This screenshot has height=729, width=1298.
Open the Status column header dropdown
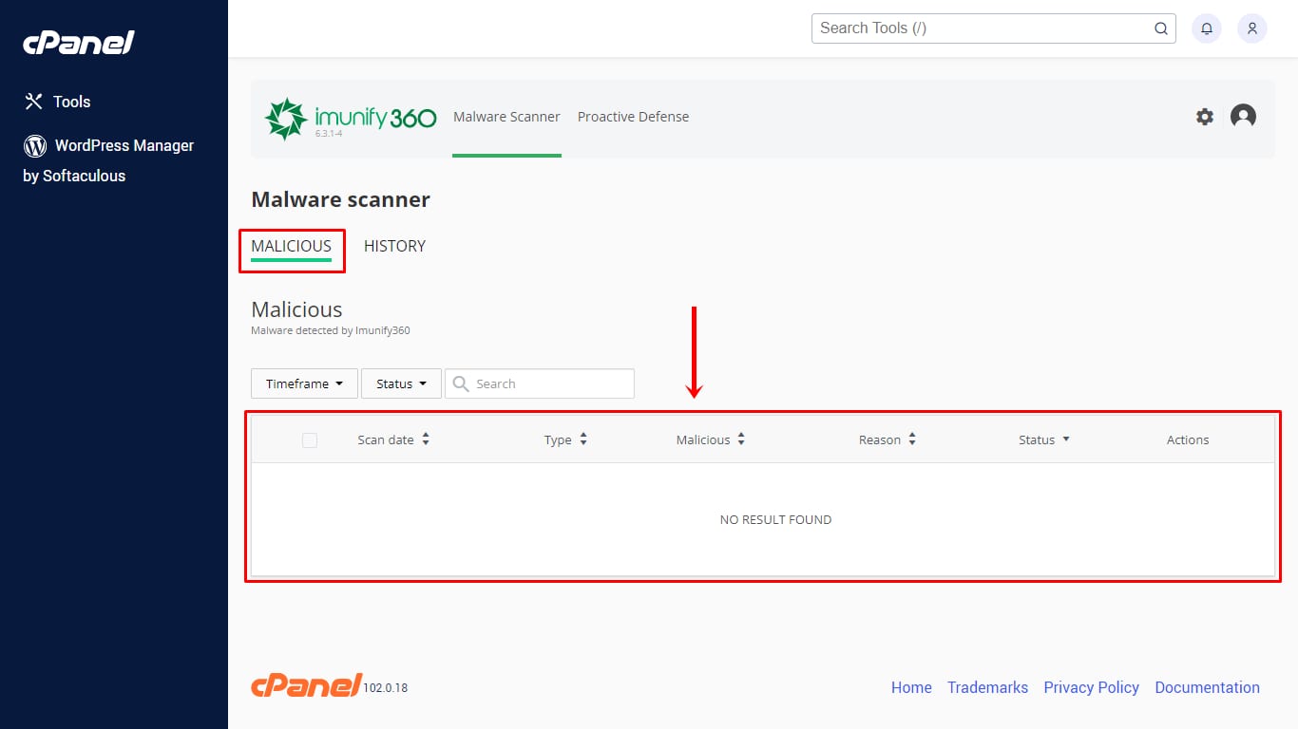pos(1044,439)
